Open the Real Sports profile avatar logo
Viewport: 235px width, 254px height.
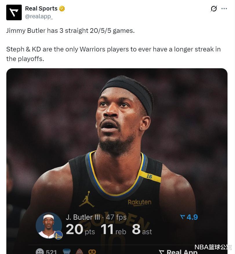pos(14,12)
